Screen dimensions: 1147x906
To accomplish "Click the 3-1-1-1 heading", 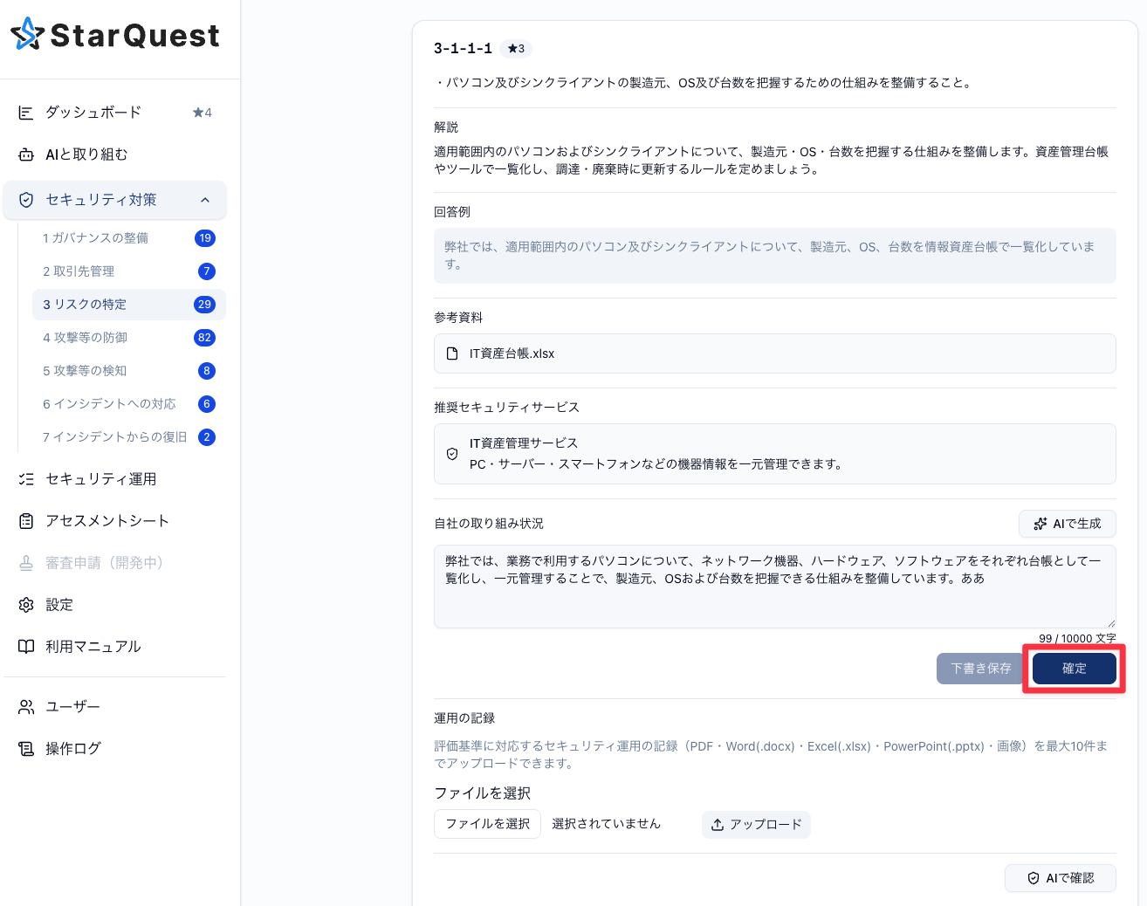I will [x=463, y=49].
